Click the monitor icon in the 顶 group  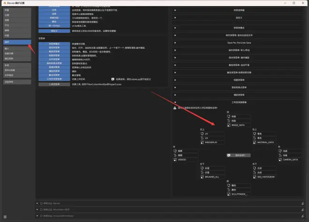228,116
